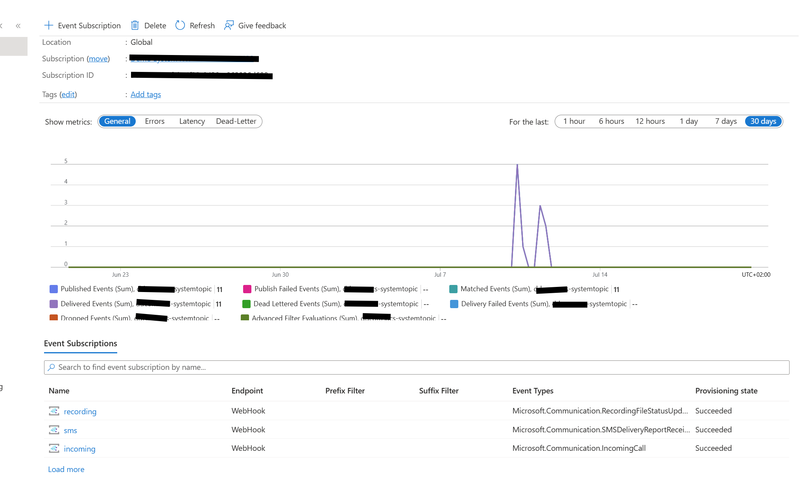The image size is (799, 485).
Task: Select the General metrics option
Action: coord(117,121)
